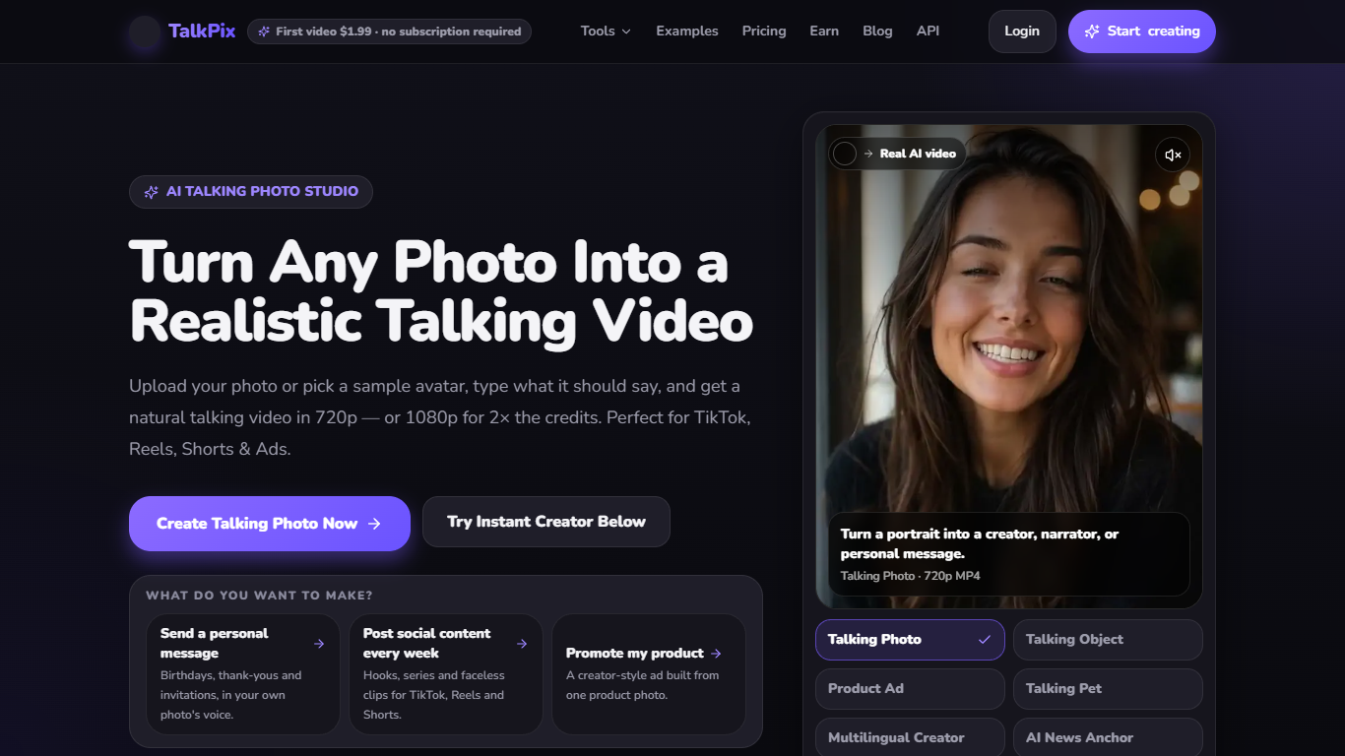Click the WHAT DO YOU WANT TO MAKE? heading

click(259, 596)
